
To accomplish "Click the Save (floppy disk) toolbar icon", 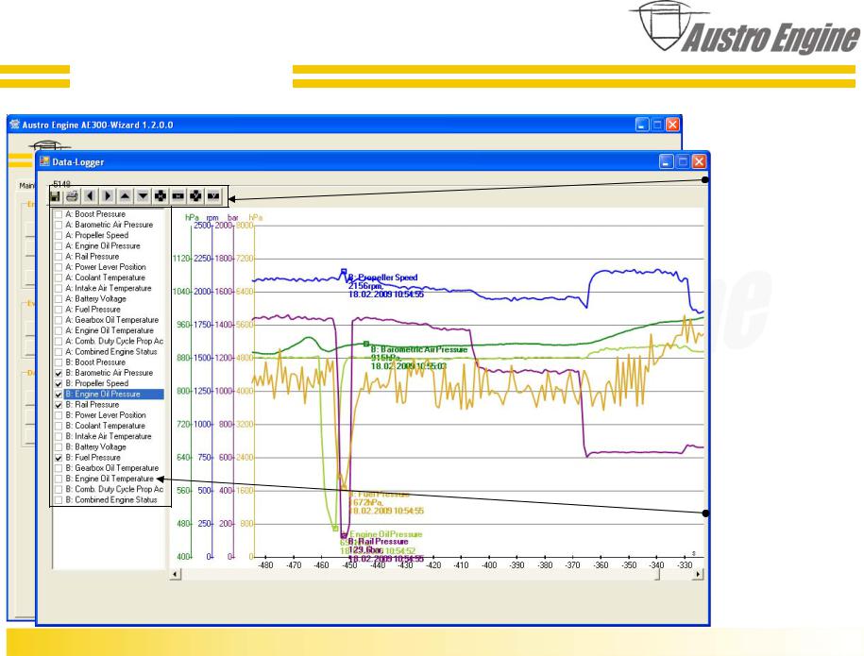I will tap(55, 196).
